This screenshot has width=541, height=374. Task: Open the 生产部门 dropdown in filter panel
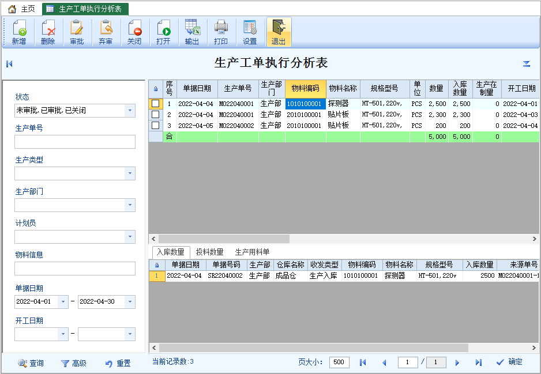coord(130,205)
